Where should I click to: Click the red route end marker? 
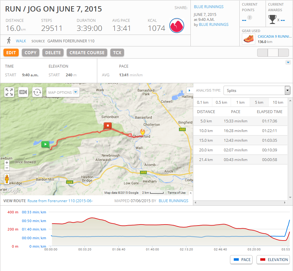click(x=108, y=126)
